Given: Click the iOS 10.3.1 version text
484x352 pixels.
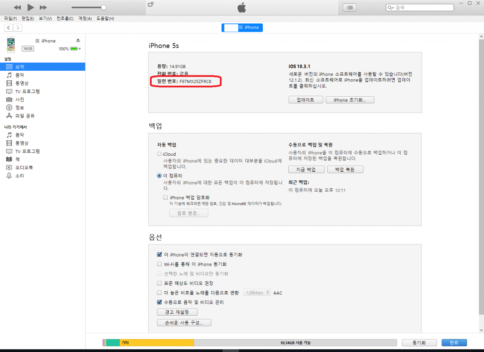Looking at the screenshot, I should click(x=299, y=66).
